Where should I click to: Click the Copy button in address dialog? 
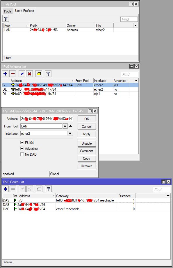click(87, 159)
